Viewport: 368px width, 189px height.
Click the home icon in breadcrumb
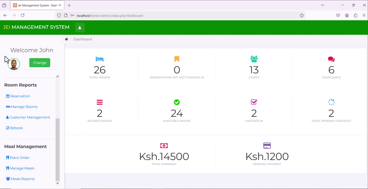(x=66, y=39)
